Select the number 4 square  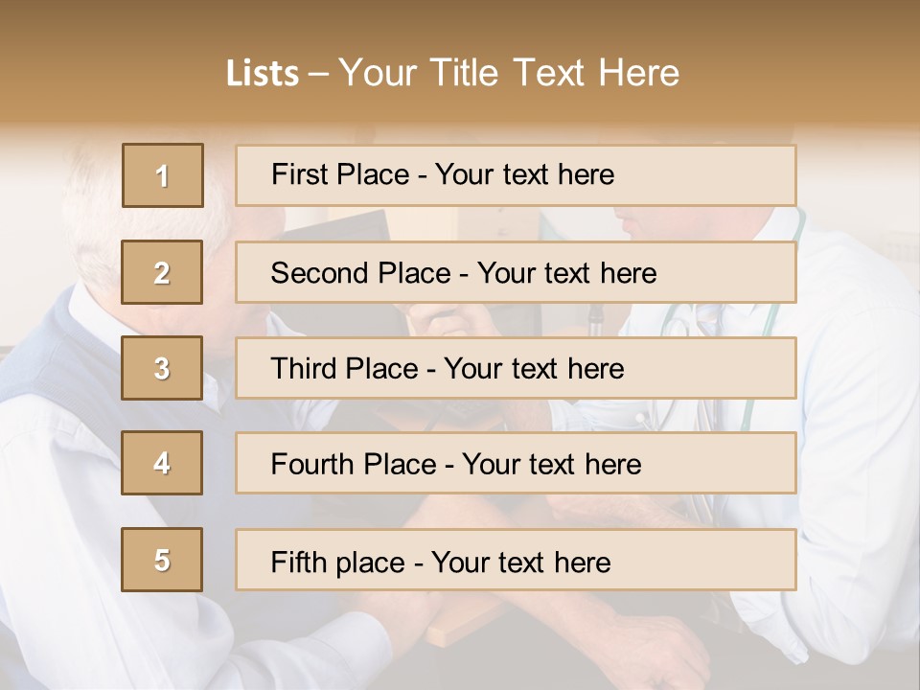[x=163, y=464]
